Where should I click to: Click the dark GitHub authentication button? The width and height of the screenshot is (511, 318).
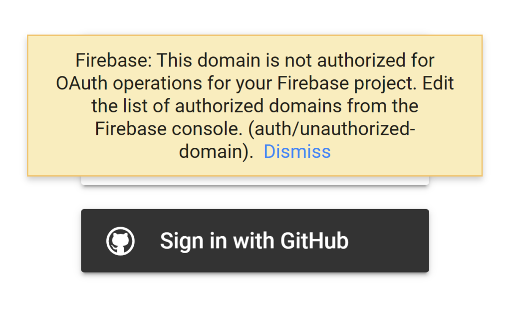(255, 241)
